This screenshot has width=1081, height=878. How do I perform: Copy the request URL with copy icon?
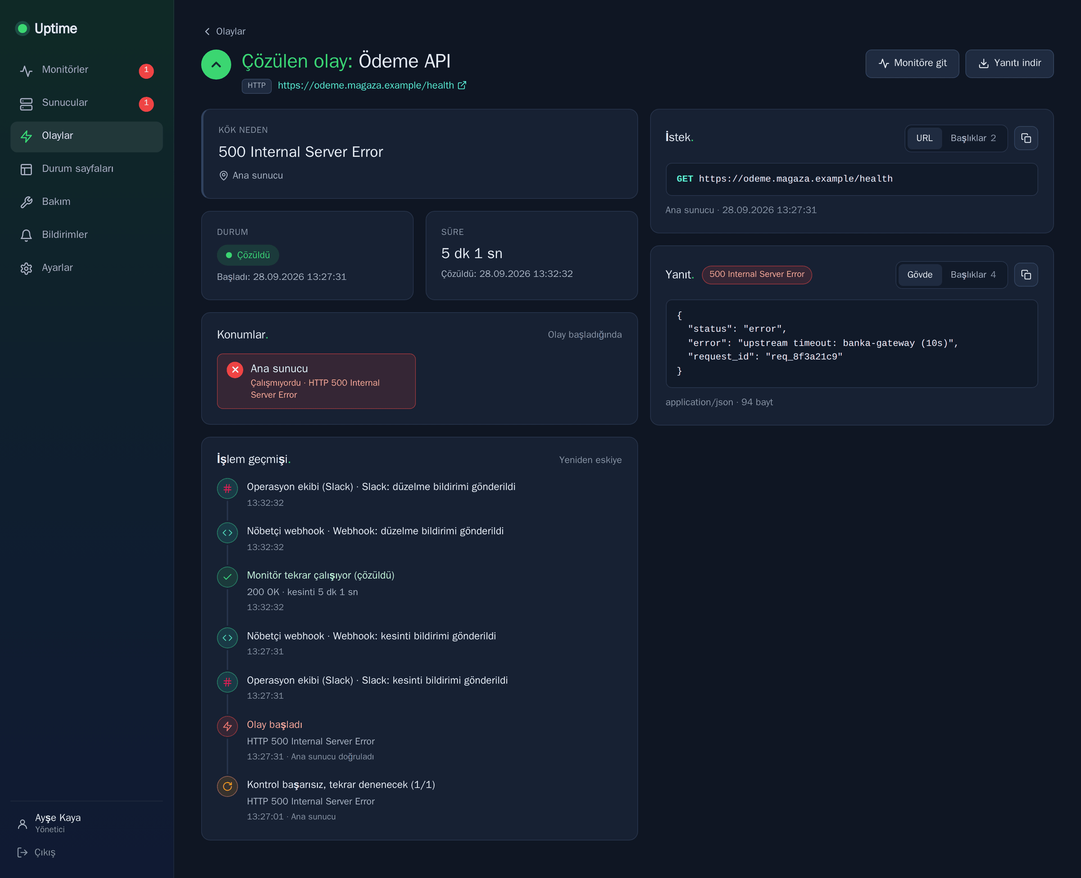click(x=1025, y=138)
